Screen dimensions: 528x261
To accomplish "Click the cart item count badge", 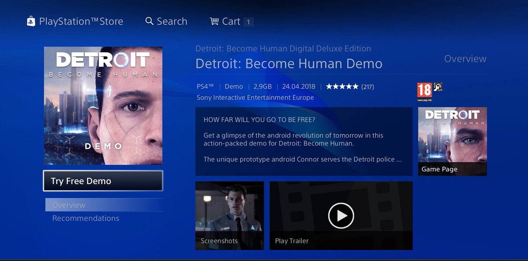I will [x=248, y=22].
